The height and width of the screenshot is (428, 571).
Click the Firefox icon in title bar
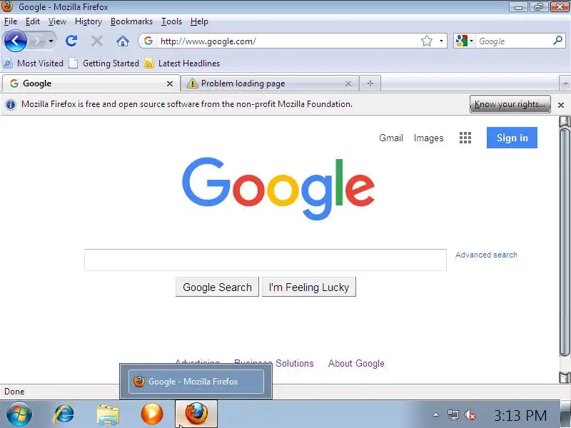coord(7,6)
